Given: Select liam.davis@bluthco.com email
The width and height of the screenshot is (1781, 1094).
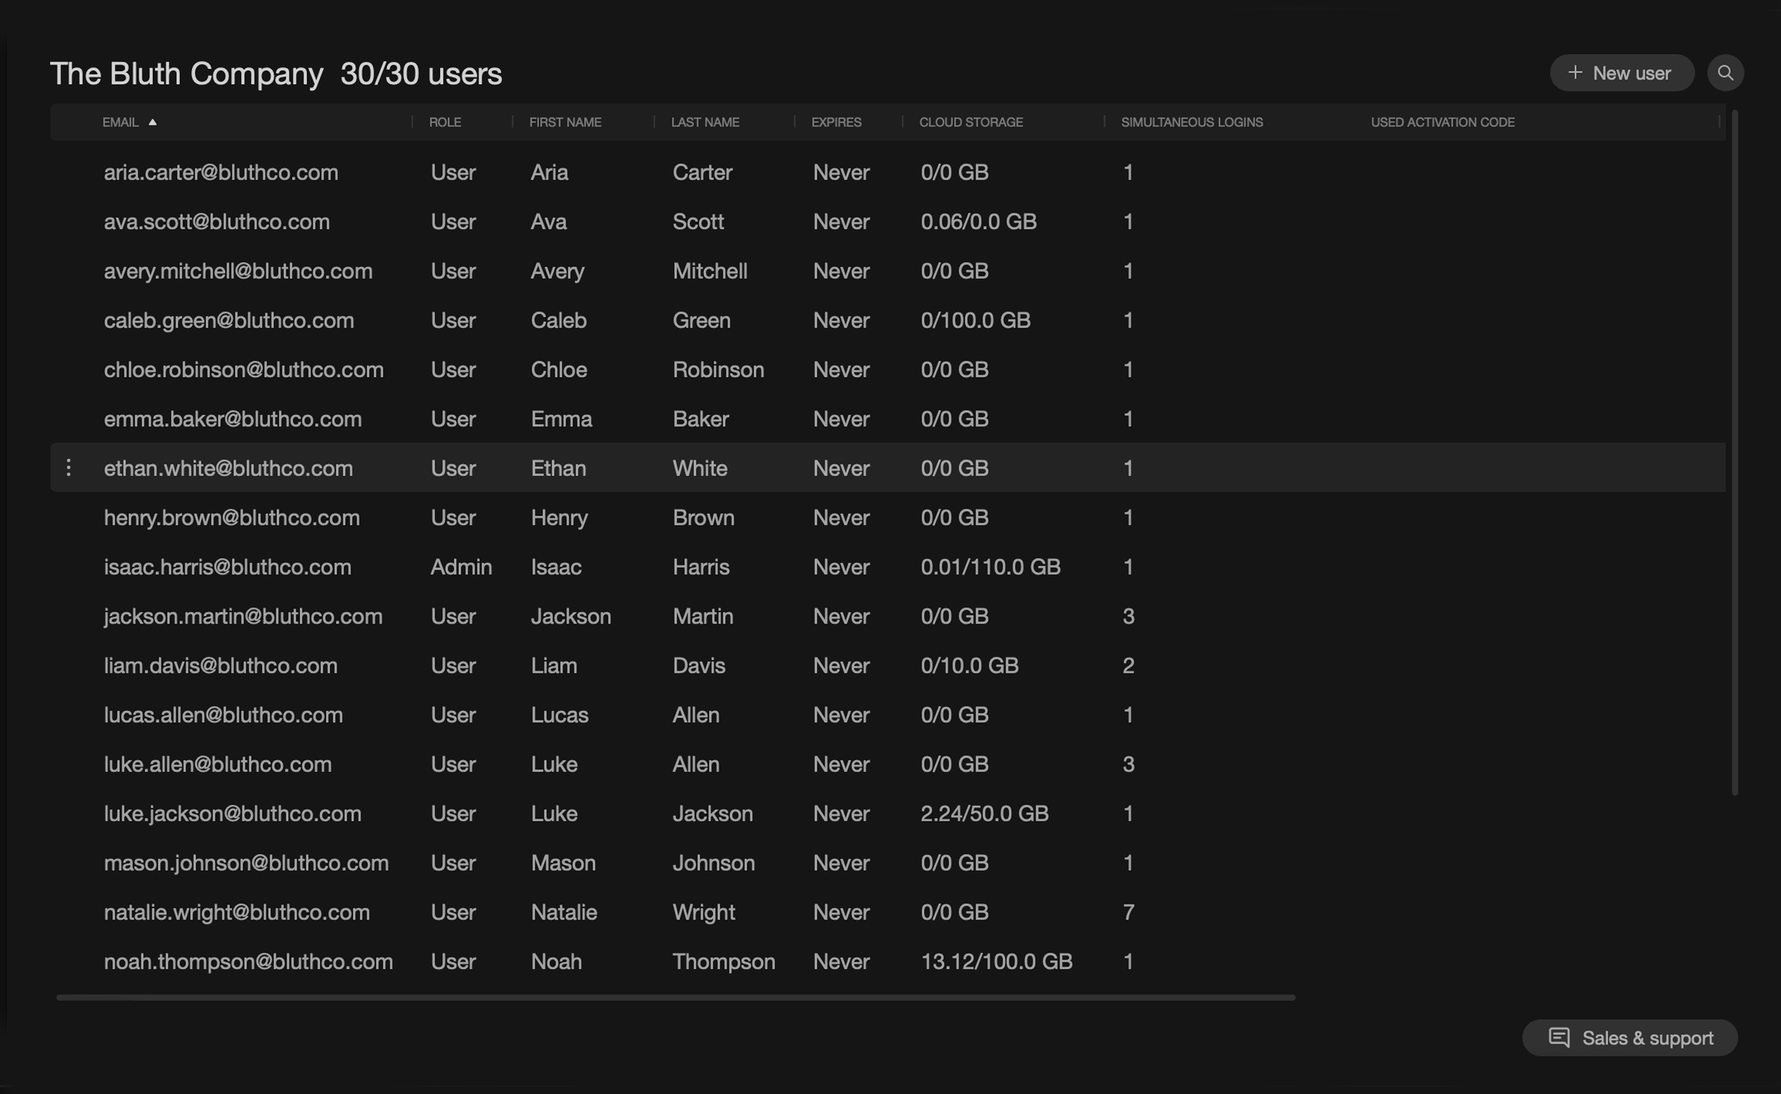Looking at the screenshot, I should pos(220,665).
